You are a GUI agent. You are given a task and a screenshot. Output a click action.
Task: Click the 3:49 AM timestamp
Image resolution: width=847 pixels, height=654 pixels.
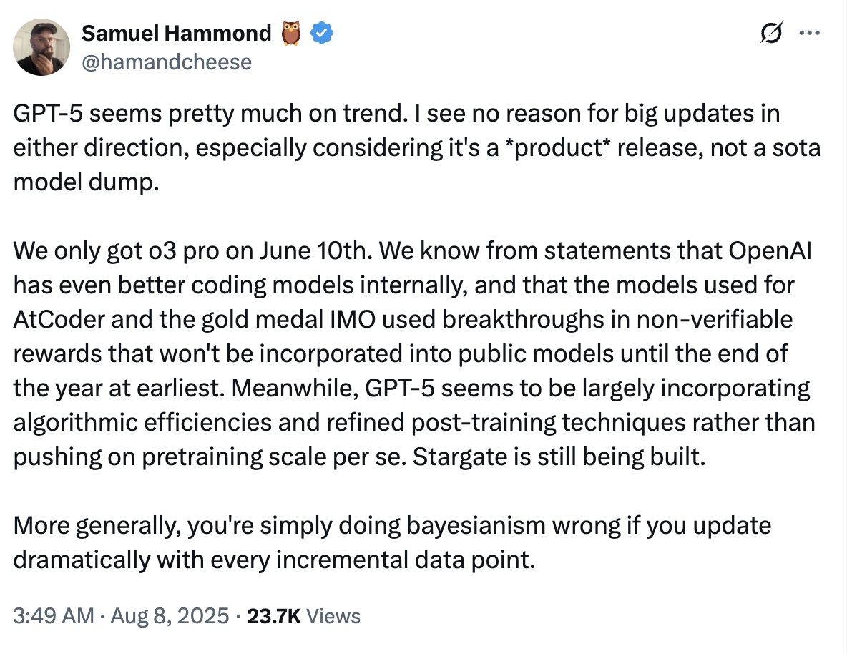[54, 616]
